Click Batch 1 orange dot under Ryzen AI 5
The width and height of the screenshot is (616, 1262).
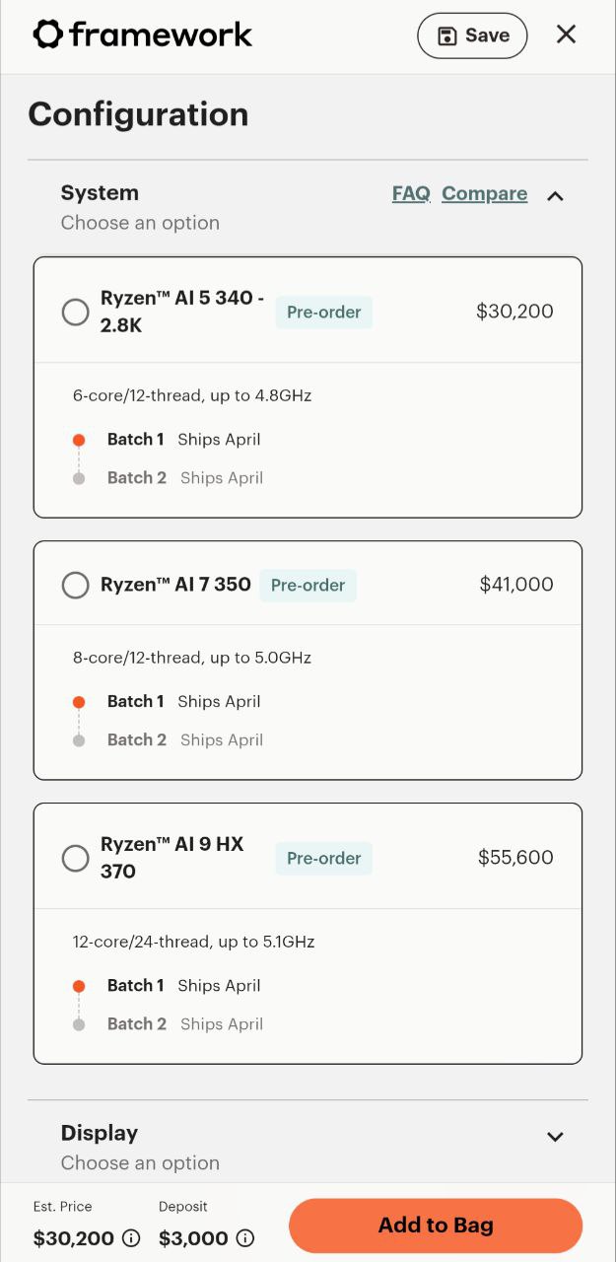tap(79, 440)
